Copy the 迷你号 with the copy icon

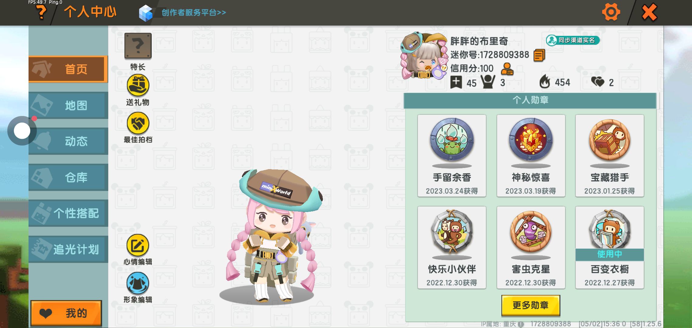pos(539,55)
